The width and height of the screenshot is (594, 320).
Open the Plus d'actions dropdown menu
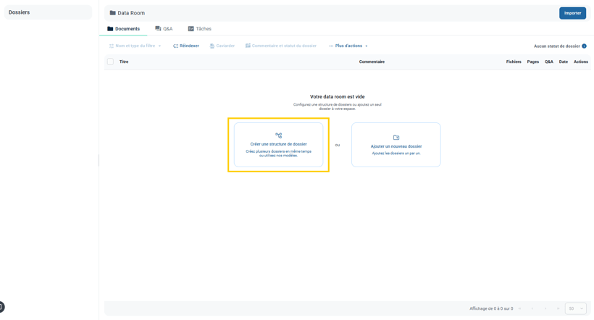tap(348, 46)
